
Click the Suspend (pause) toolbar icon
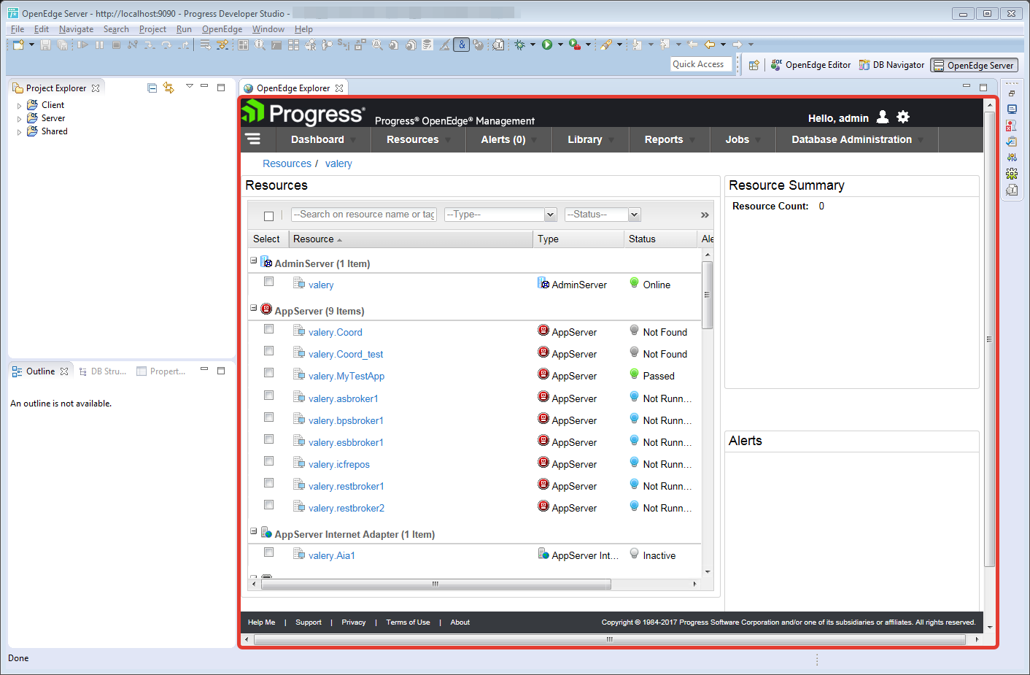(x=99, y=45)
